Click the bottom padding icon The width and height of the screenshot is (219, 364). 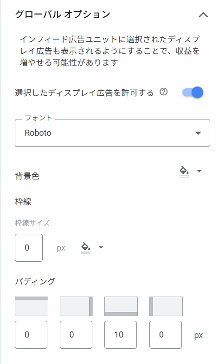tap(121, 306)
